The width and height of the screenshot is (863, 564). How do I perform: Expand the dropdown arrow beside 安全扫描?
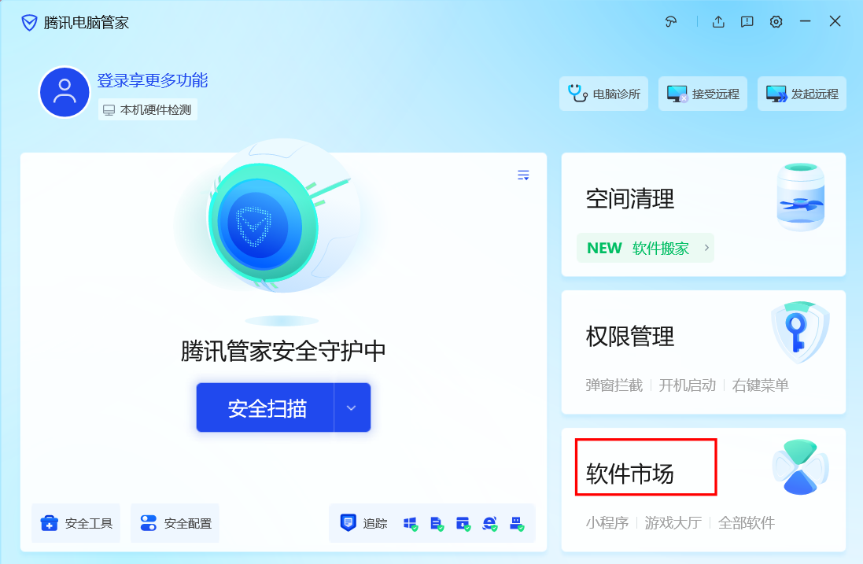pos(352,407)
